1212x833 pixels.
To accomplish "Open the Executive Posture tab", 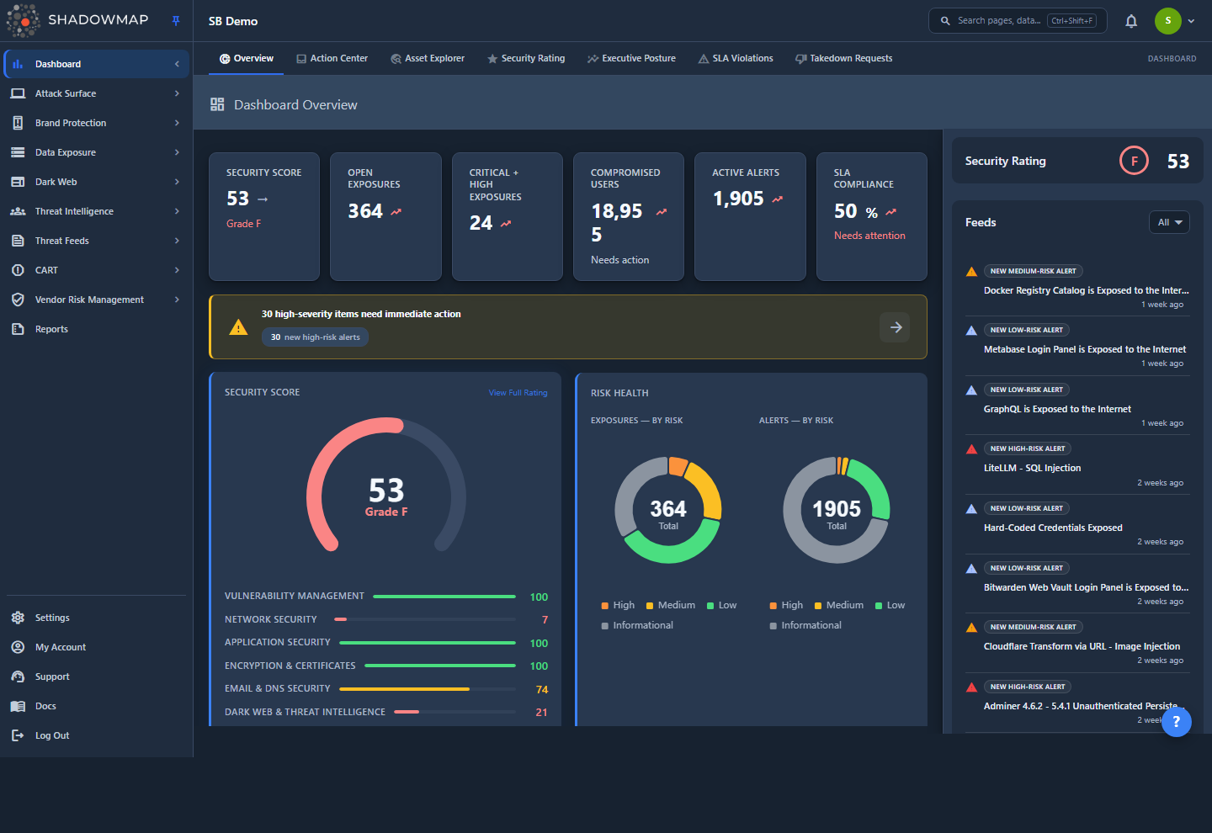I will click(x=631, y=59).
